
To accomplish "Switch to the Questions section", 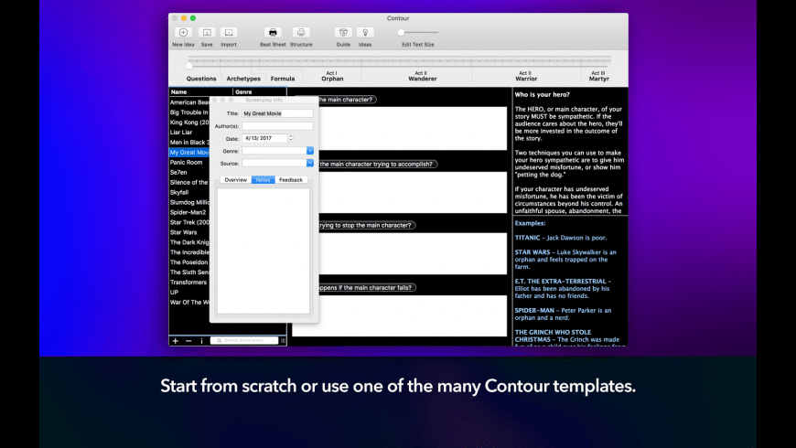I will 201,79.
